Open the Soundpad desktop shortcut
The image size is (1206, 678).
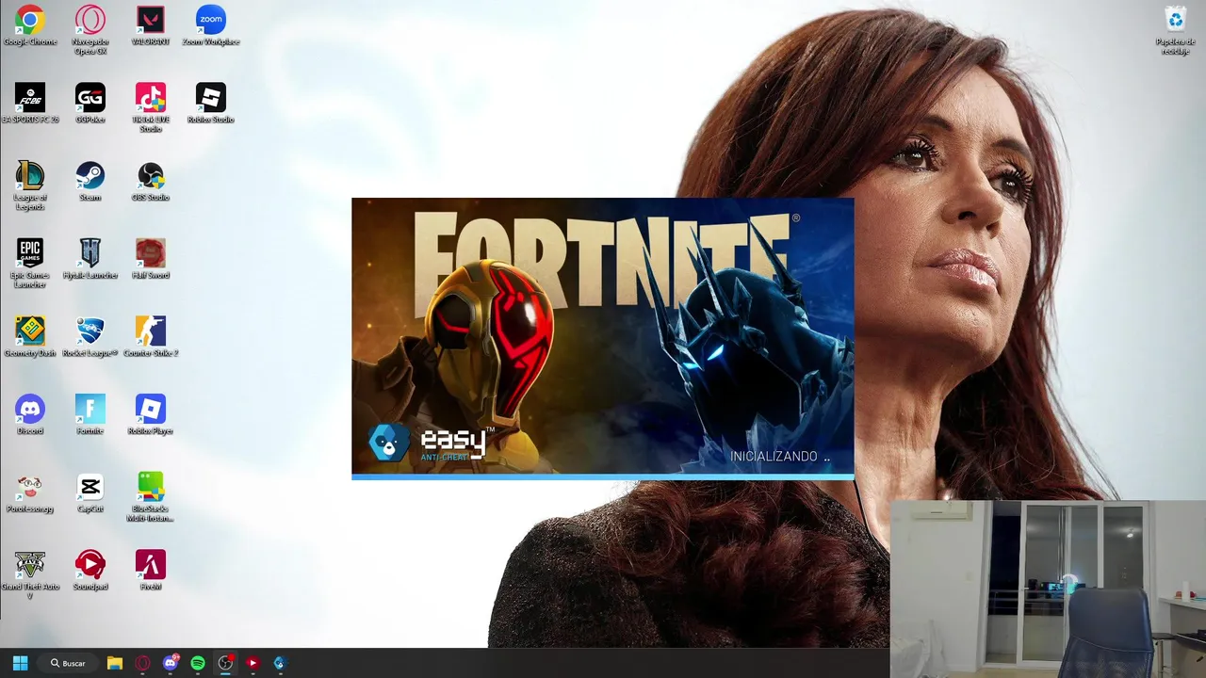click(90, 573)
